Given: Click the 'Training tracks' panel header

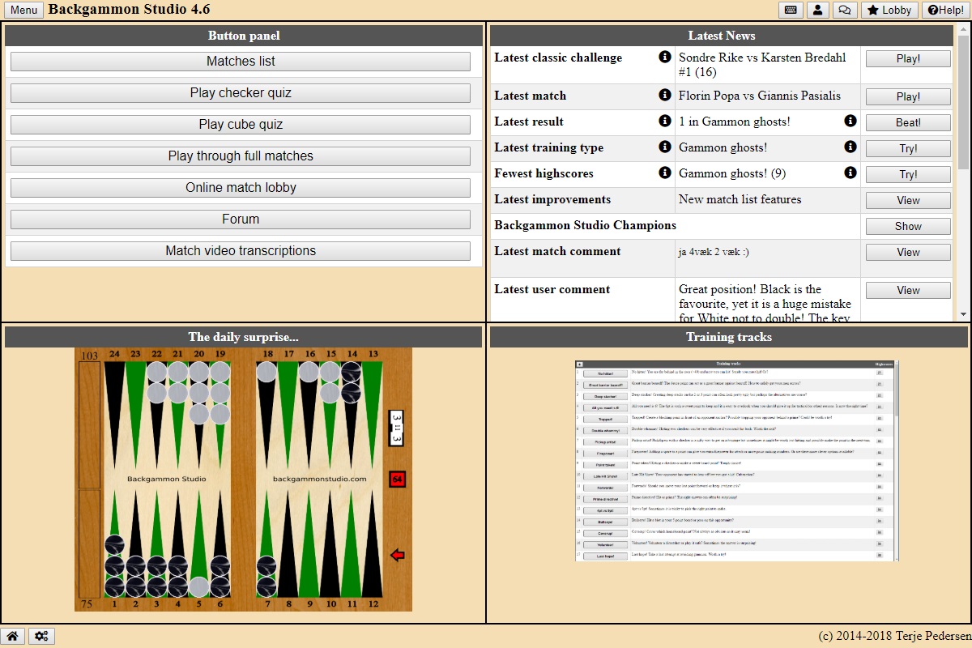Looking at the screenshot, I should pos(729,337).
